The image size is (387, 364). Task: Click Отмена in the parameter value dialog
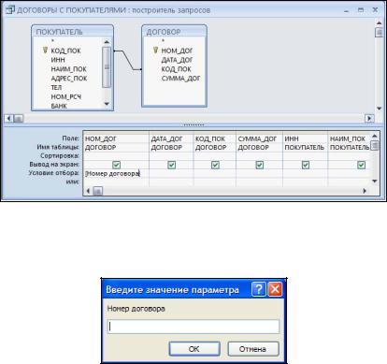[253, 349]
